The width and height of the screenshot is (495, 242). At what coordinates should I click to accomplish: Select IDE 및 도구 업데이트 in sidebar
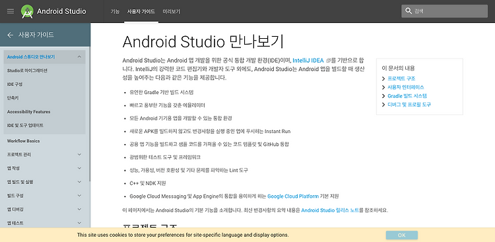click(x=25, y=125)
